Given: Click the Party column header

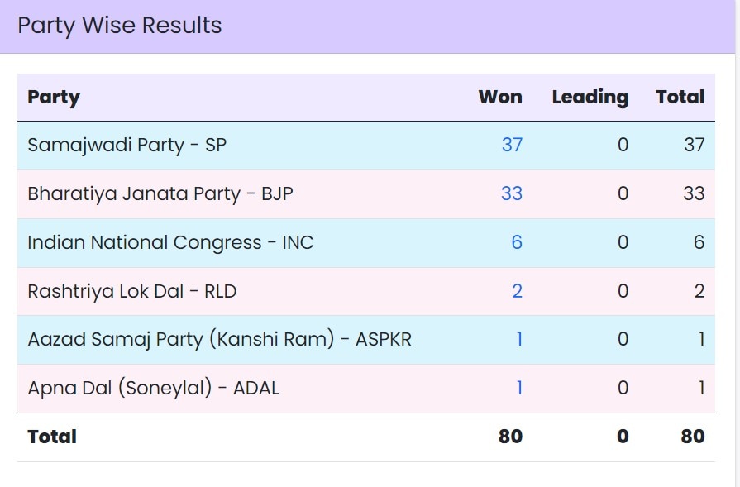Looking at the screenshot, I should tap(54, 98).
